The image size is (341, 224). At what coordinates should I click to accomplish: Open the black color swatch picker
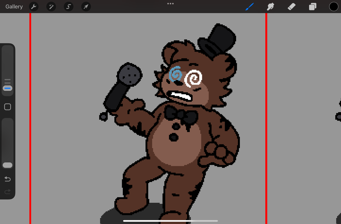(333, 6)
